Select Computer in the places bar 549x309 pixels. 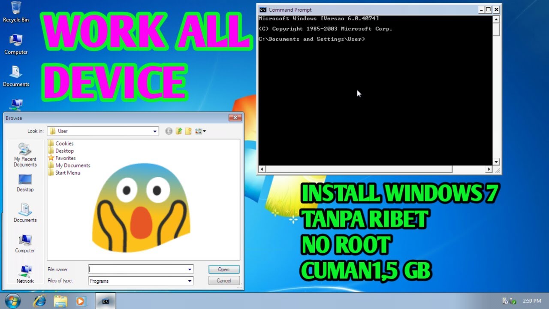pos(25,244)
